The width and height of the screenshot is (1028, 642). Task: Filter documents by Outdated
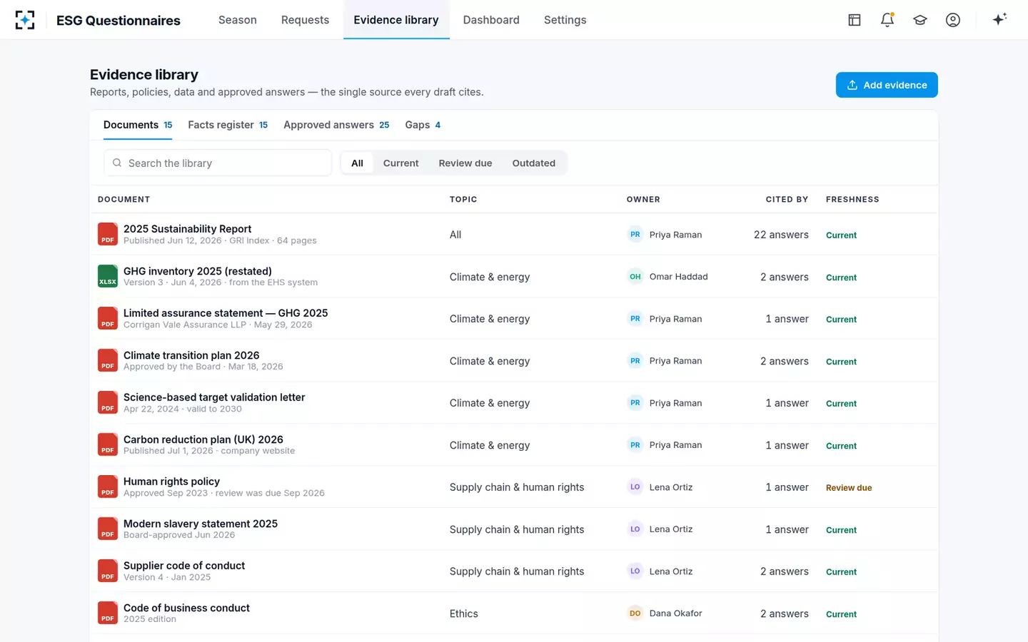coord(533,163)
